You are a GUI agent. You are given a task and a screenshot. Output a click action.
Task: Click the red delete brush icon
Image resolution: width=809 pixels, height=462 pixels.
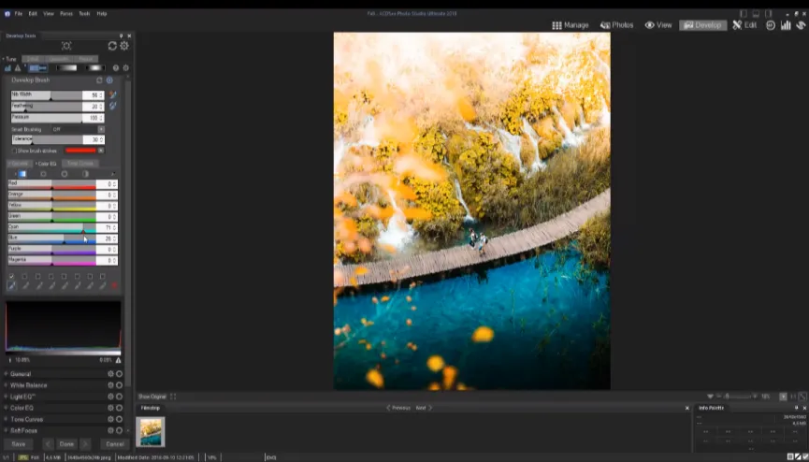[115, 287]
